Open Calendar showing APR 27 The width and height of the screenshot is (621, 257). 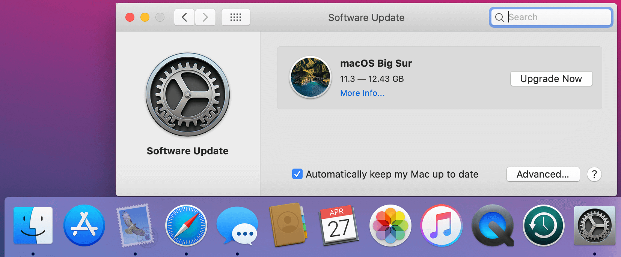click(339, 225)
